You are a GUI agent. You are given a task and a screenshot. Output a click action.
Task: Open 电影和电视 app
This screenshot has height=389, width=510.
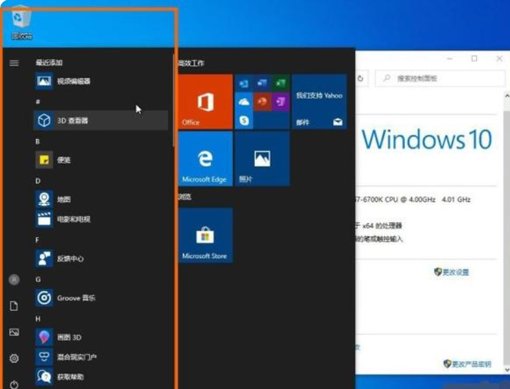(72, 219)
